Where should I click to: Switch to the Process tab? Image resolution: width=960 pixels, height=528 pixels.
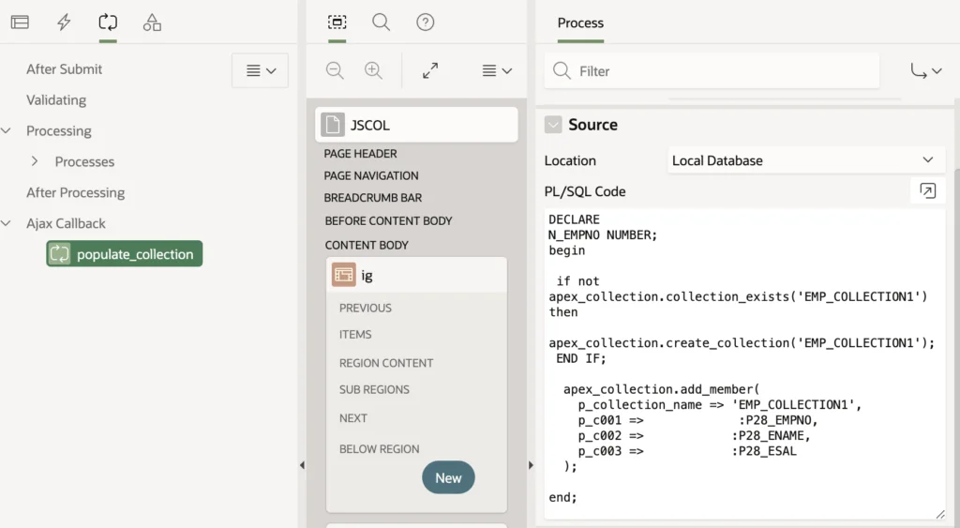click(580, 23)
